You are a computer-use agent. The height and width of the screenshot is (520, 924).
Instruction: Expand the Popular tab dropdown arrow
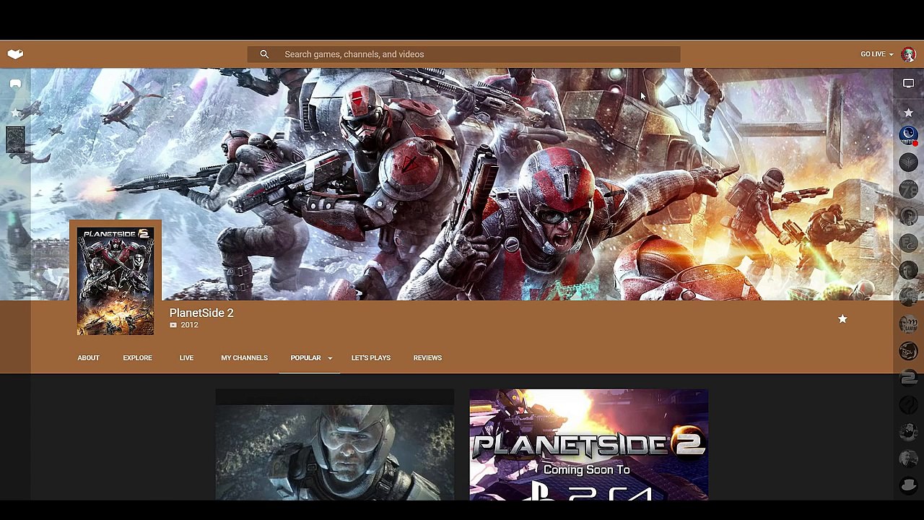330,358
